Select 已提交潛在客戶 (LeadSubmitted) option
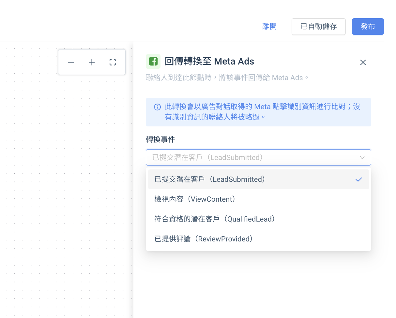The height and width of the screenshot is (318, 396). (259, 179)
